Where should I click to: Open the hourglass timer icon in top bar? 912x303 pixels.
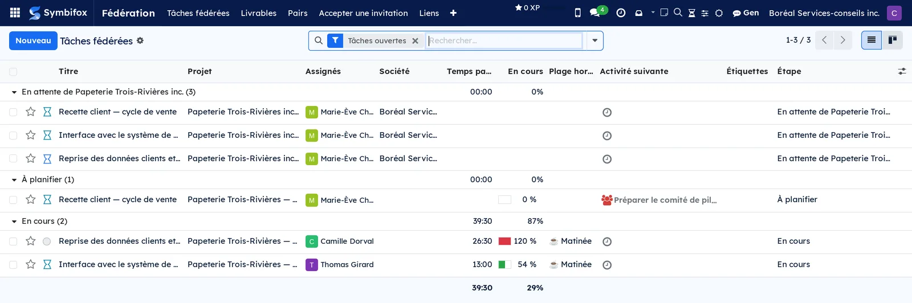point(691,13)
